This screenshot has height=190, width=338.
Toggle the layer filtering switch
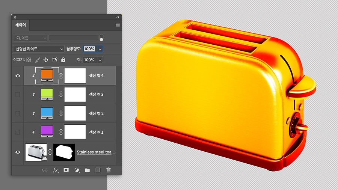(101, 38)
